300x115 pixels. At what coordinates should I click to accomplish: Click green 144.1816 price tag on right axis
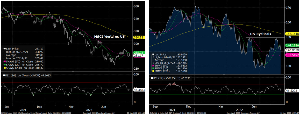(292, 45)
